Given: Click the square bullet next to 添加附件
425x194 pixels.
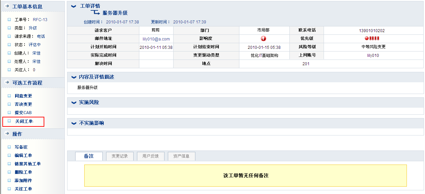Looking at the screenshot, I should click(9, 181).
